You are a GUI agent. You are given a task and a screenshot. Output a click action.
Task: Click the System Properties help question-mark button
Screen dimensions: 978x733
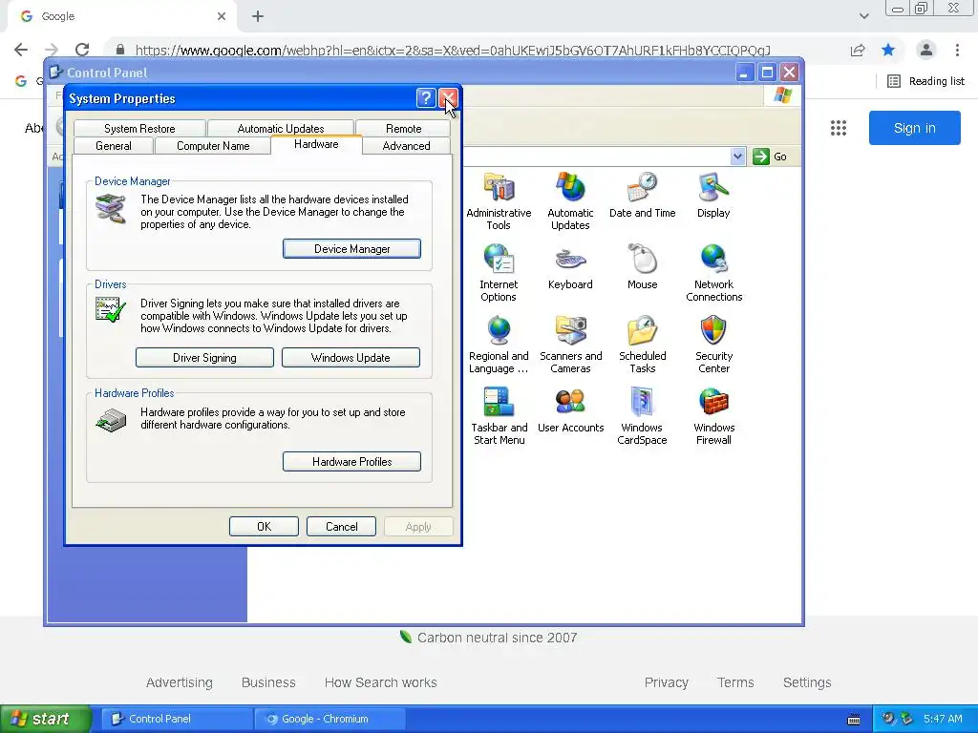[425, 98]
